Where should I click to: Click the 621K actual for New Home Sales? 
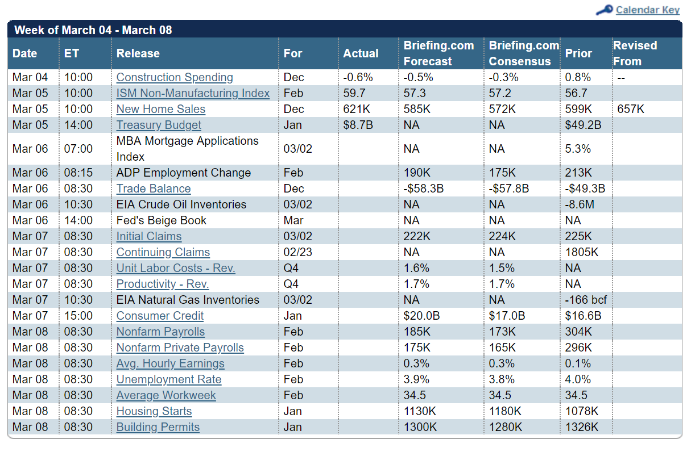357,109
